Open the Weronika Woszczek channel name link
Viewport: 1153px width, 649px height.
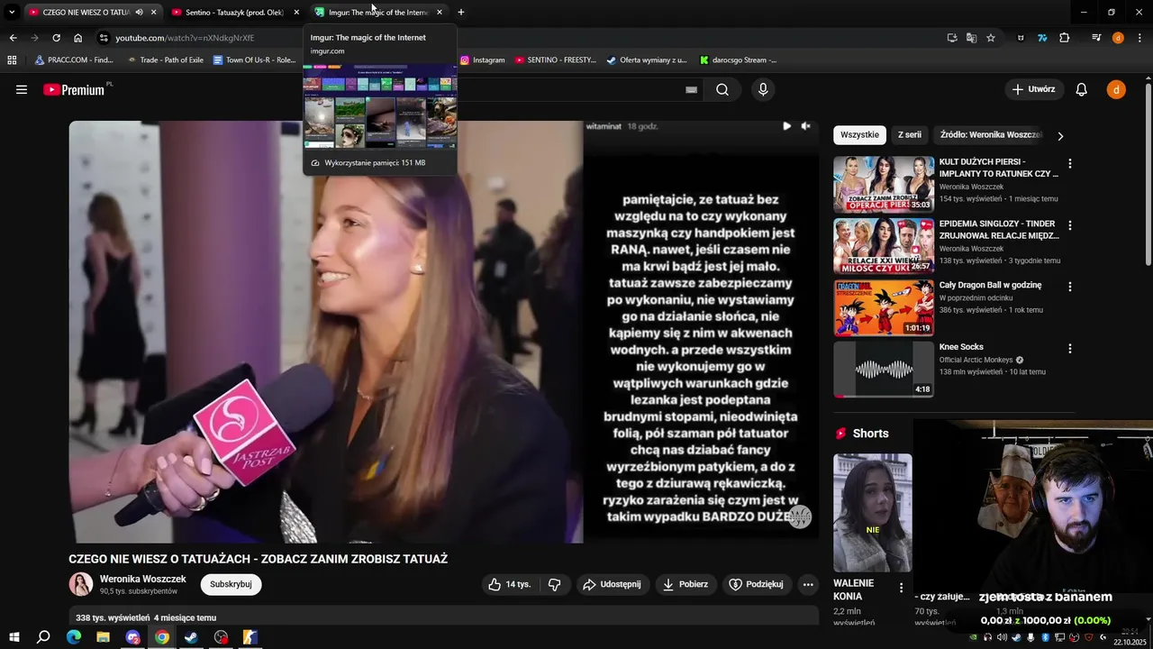(143, 579)
